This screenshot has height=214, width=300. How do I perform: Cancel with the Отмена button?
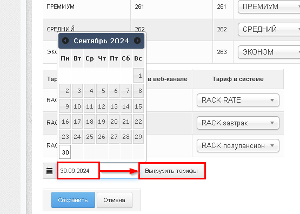coord(115,200)
